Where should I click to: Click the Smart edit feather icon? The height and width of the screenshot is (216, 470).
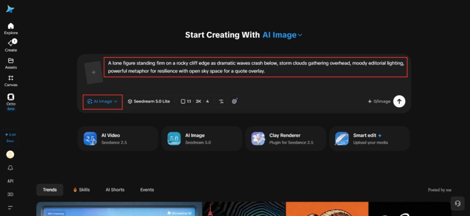pyautogui.click(x=342, y=138)
